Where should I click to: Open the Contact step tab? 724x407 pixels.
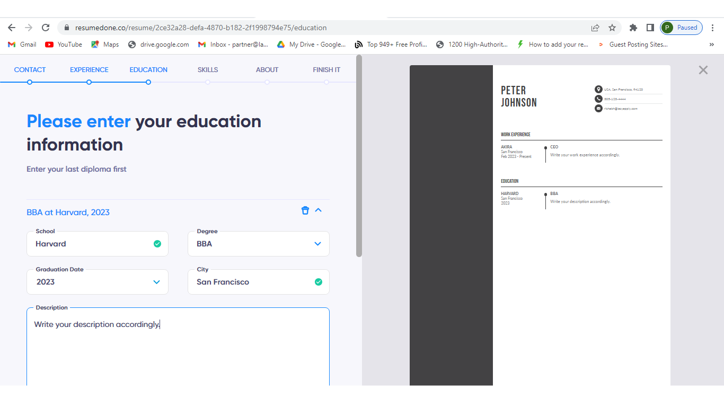coord(30,70)
